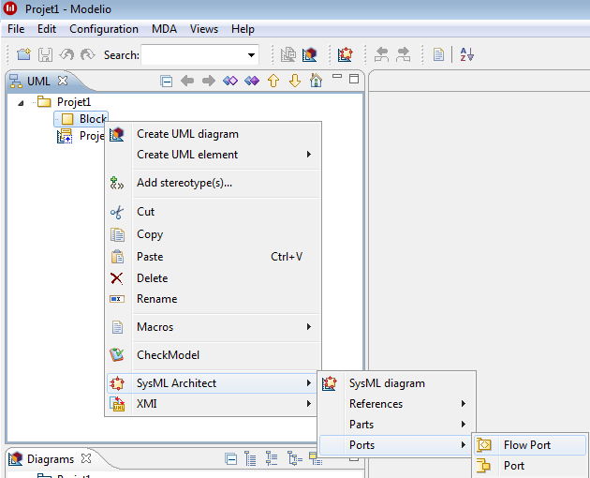The height and width of the screenshot is (478, 590).
Task: Open the MDA menu
Action: [x=164, y=29]
